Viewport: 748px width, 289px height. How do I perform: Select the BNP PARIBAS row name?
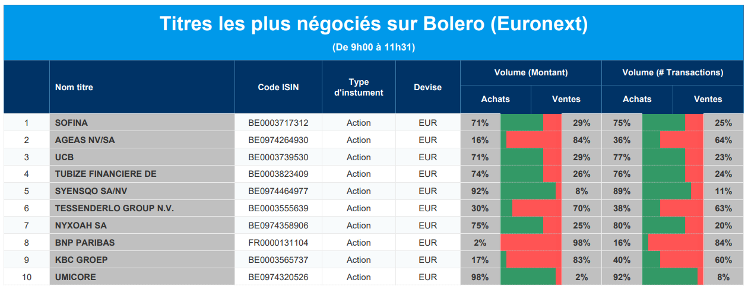(85, 243)
